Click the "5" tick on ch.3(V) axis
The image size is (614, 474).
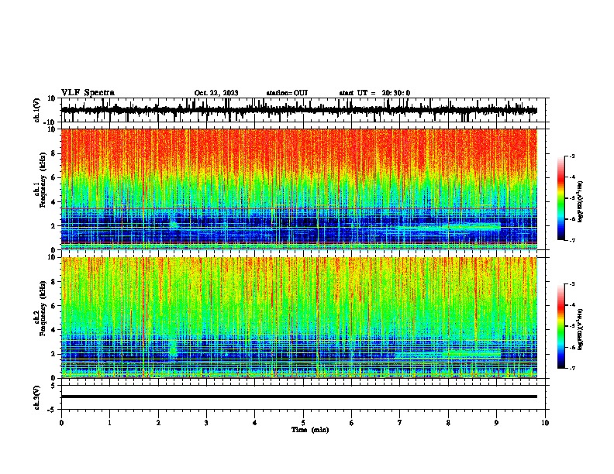(54, 386)
